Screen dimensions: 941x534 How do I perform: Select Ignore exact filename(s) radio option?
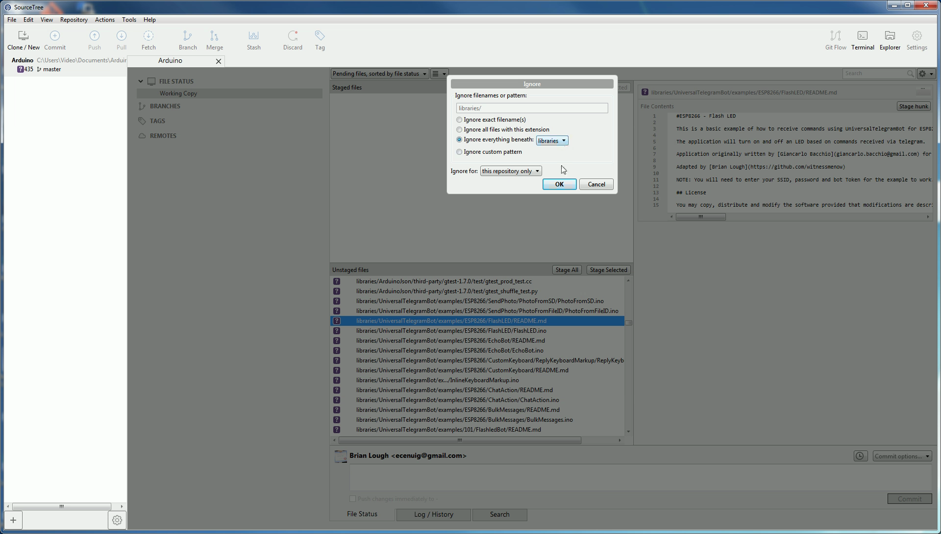point(459,120)
